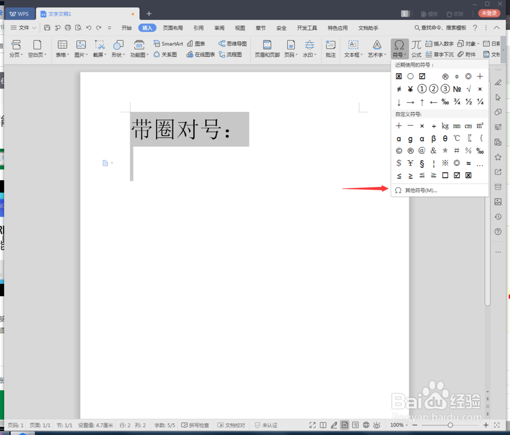Screen dimensions: 510x435
Task: Expand the symbol (符号) dropdown
Action: 405,55
